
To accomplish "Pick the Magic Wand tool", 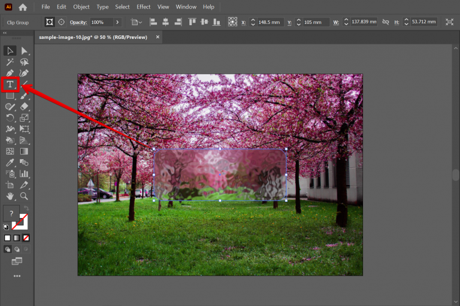I will click(x=10, y=62).
